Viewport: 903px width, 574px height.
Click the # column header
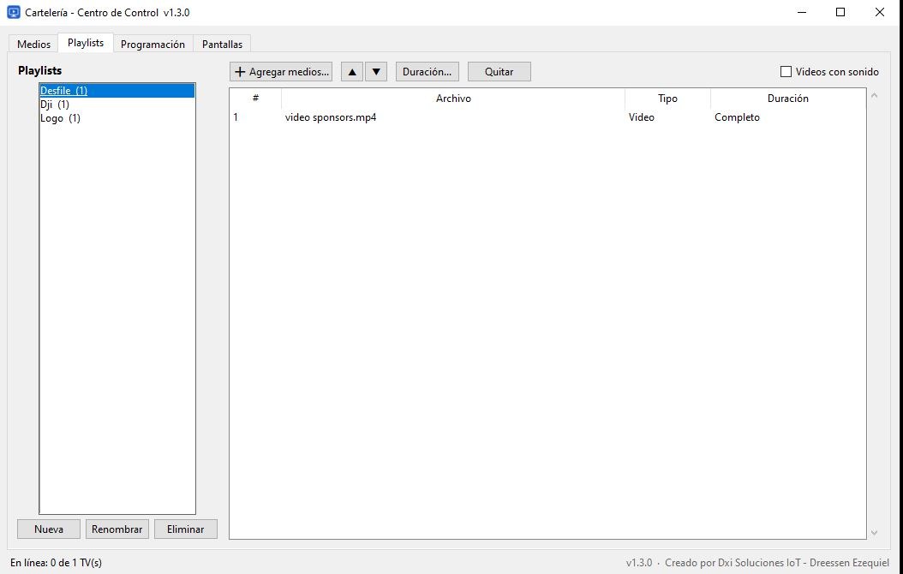pyautogui.click(x=255, y=99)
